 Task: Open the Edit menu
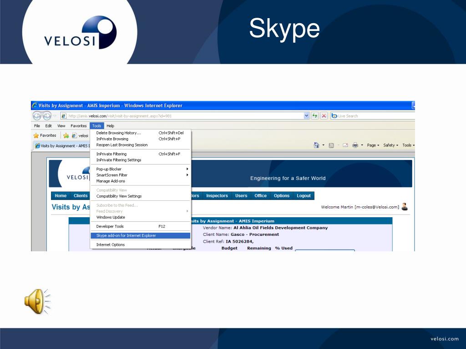(x=48, y=126)
